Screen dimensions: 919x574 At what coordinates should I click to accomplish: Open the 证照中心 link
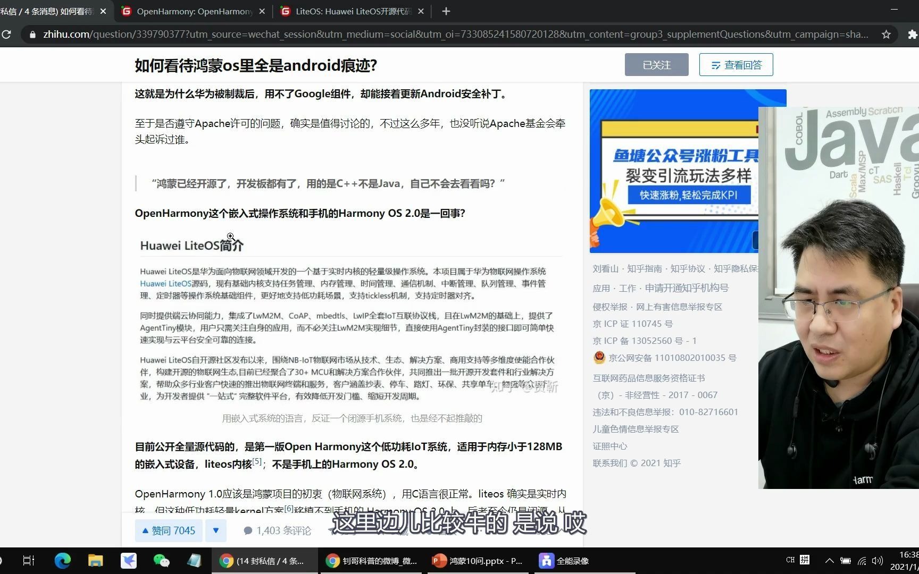[610, 446]
